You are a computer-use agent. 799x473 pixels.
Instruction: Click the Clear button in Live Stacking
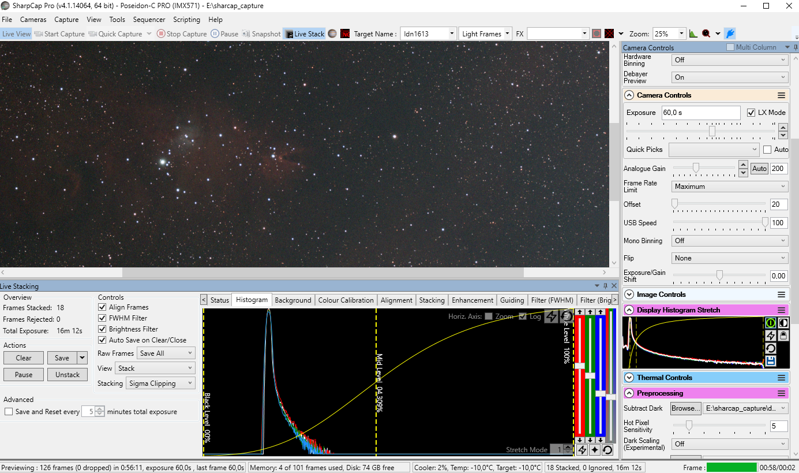(24, 358)
